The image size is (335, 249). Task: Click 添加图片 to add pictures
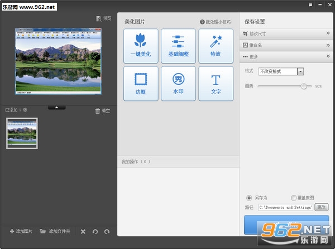21,231
